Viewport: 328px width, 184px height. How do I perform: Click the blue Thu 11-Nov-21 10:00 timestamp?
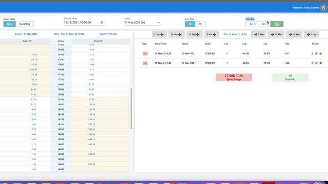coord(235,34)
